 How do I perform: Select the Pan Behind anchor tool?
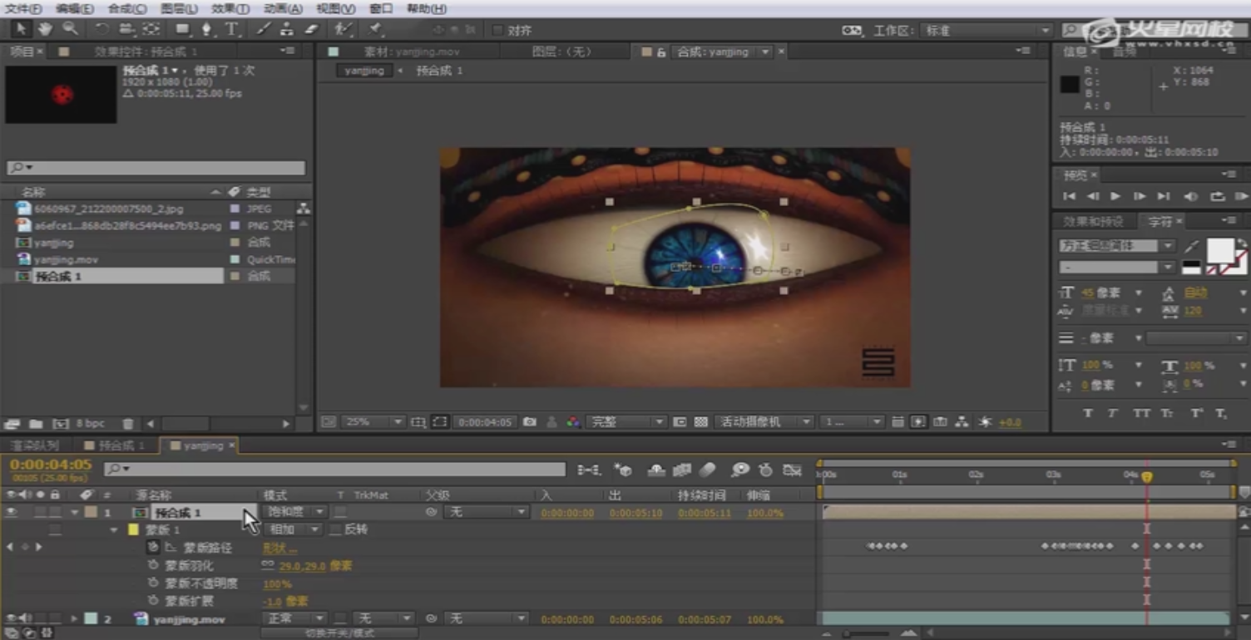point(151,29)
